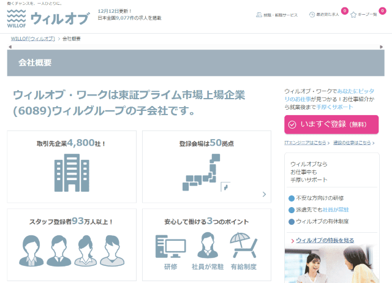Click the photo of two women talking
Viewport: 392px width, 283px height.
331,264
